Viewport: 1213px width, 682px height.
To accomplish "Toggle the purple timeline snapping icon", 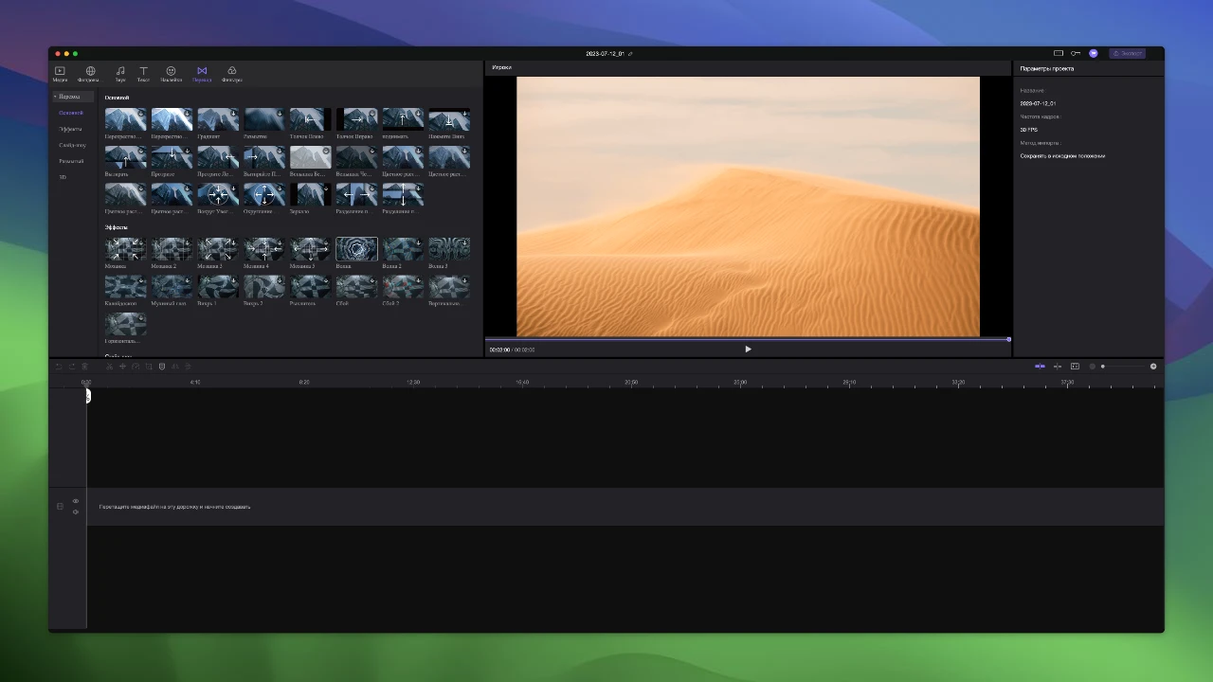I will click(1040, 367).
